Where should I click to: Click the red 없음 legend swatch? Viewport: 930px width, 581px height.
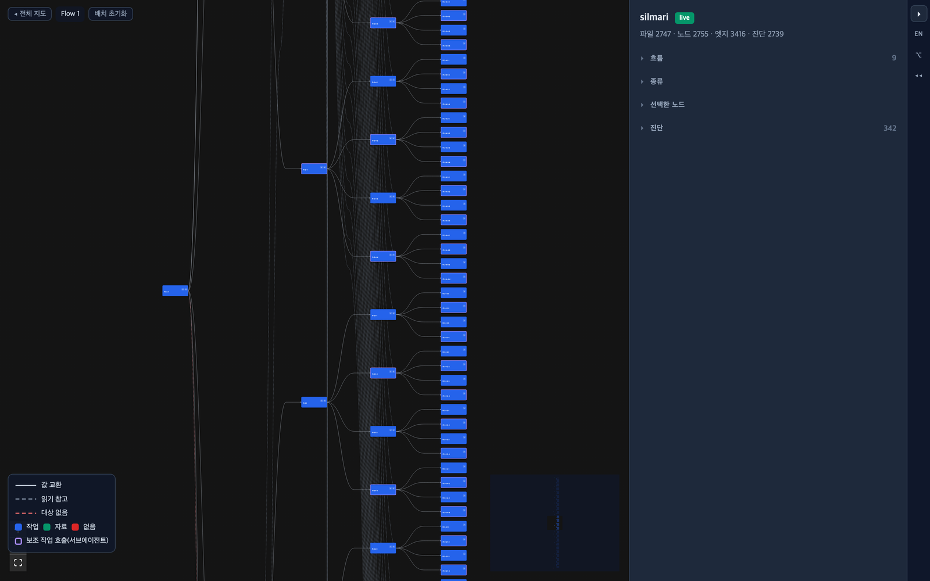pos(75,527)
